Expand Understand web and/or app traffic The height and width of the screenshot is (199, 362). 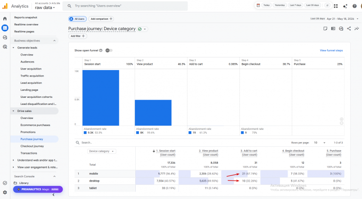click(x=13, y=160)
